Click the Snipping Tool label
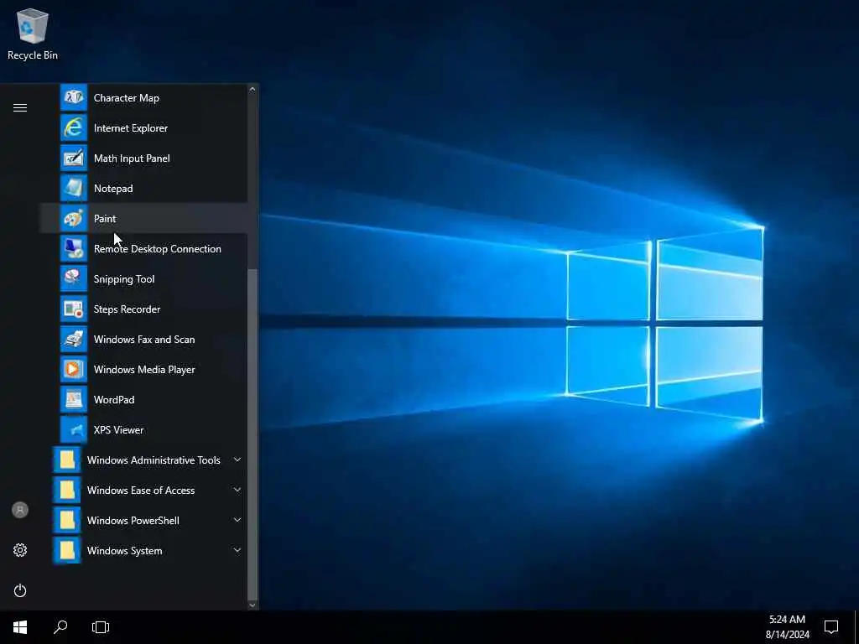 [x=124, y=279]
